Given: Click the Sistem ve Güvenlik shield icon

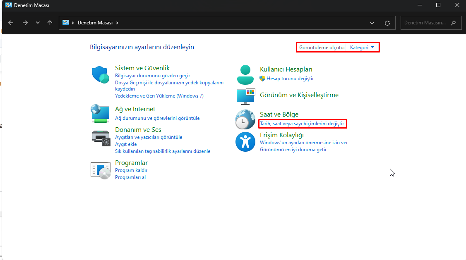Looking at the screenshot, I should coord(100,75).
